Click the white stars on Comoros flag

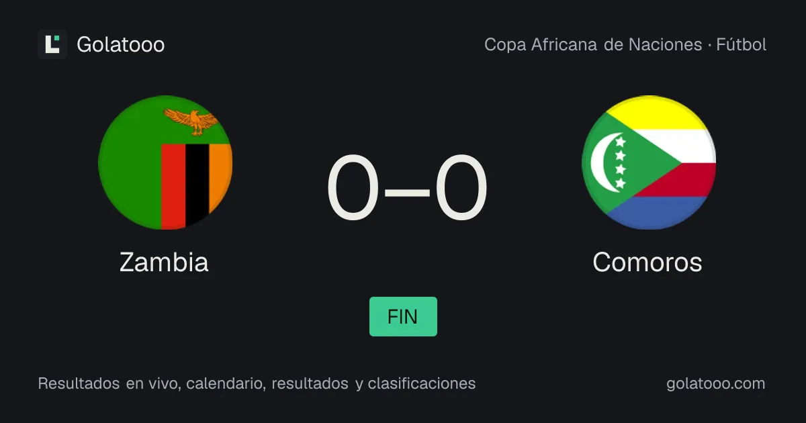click(x=620, y=162)
